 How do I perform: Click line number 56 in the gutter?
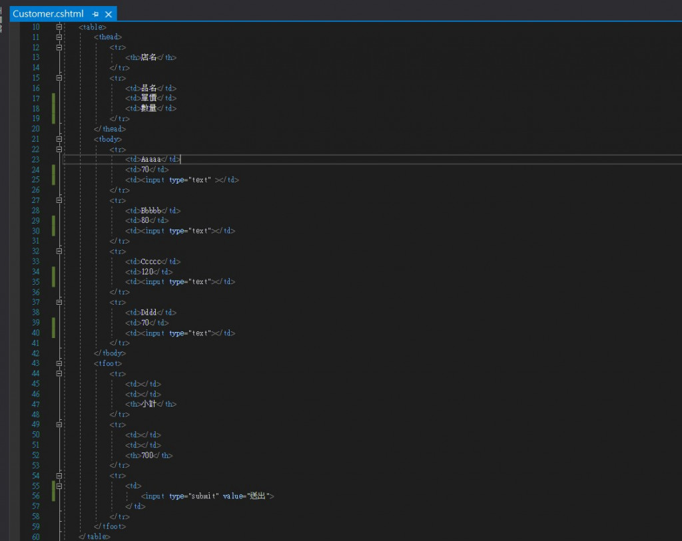coord(36,496)
